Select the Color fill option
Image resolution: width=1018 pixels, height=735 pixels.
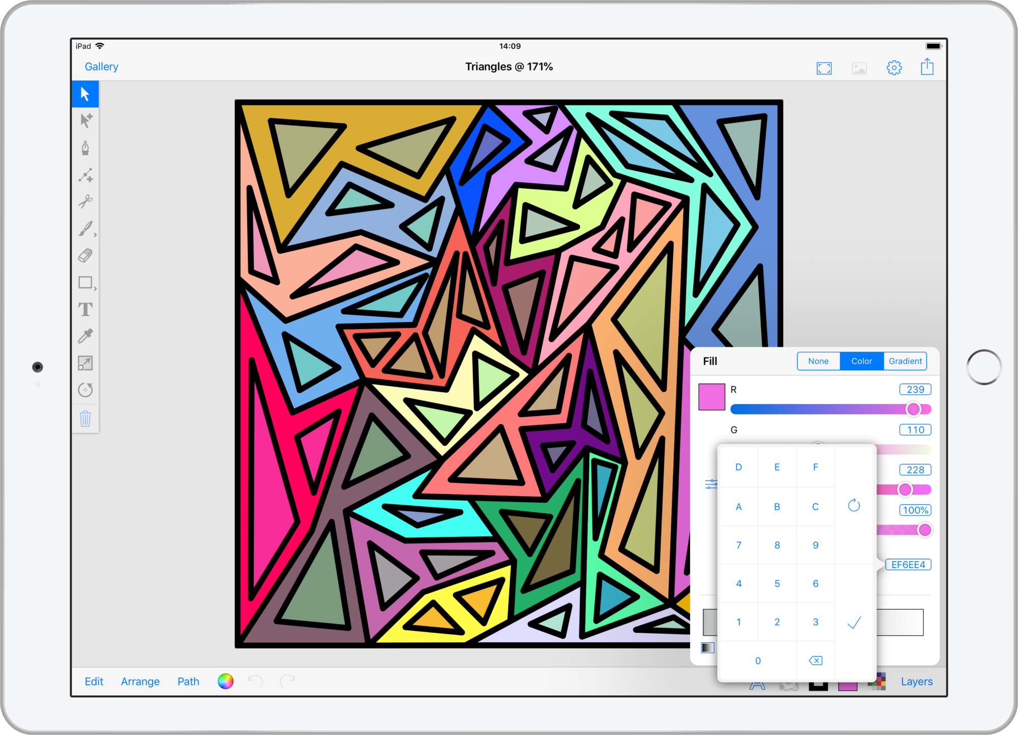pyautogui.click(x=862, y=361)
